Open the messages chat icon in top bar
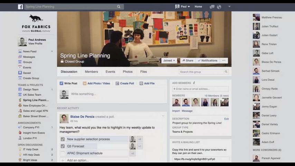The image size is (295, 166). 212,7
